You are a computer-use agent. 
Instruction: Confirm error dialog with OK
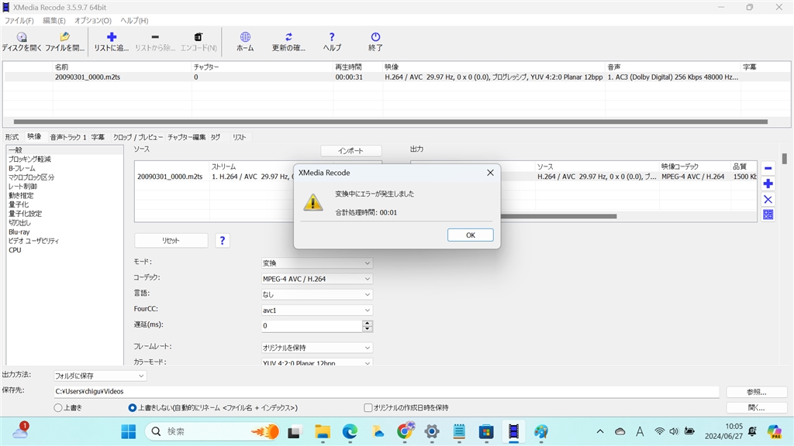(471, 235)
